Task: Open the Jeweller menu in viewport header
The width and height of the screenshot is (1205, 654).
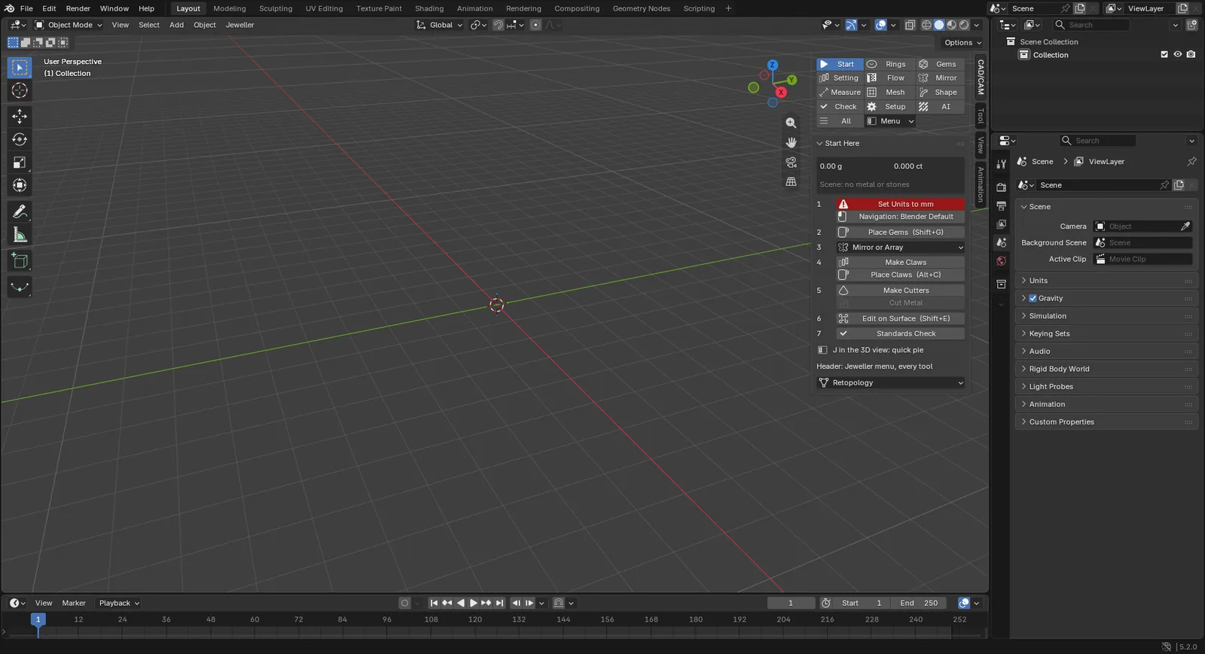Action: tap(239, 25)
